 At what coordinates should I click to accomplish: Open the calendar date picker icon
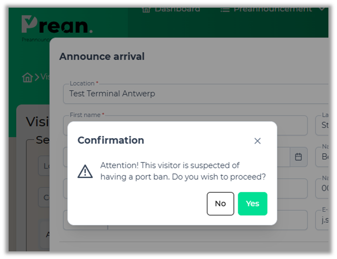click(298, 157)
